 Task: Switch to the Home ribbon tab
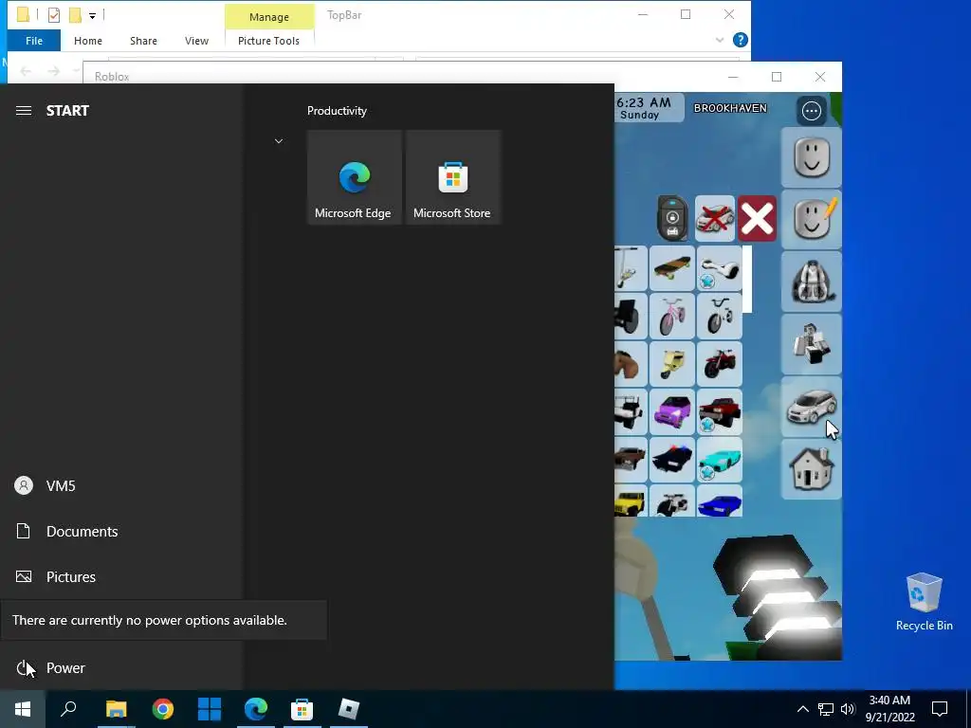click(x=88, y=40)
